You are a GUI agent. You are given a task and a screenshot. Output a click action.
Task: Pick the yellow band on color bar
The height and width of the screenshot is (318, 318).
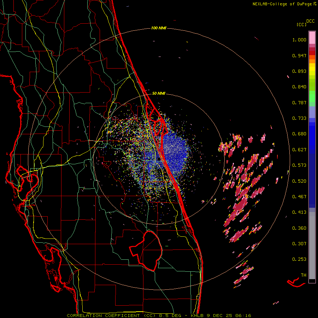click(312, 69)
